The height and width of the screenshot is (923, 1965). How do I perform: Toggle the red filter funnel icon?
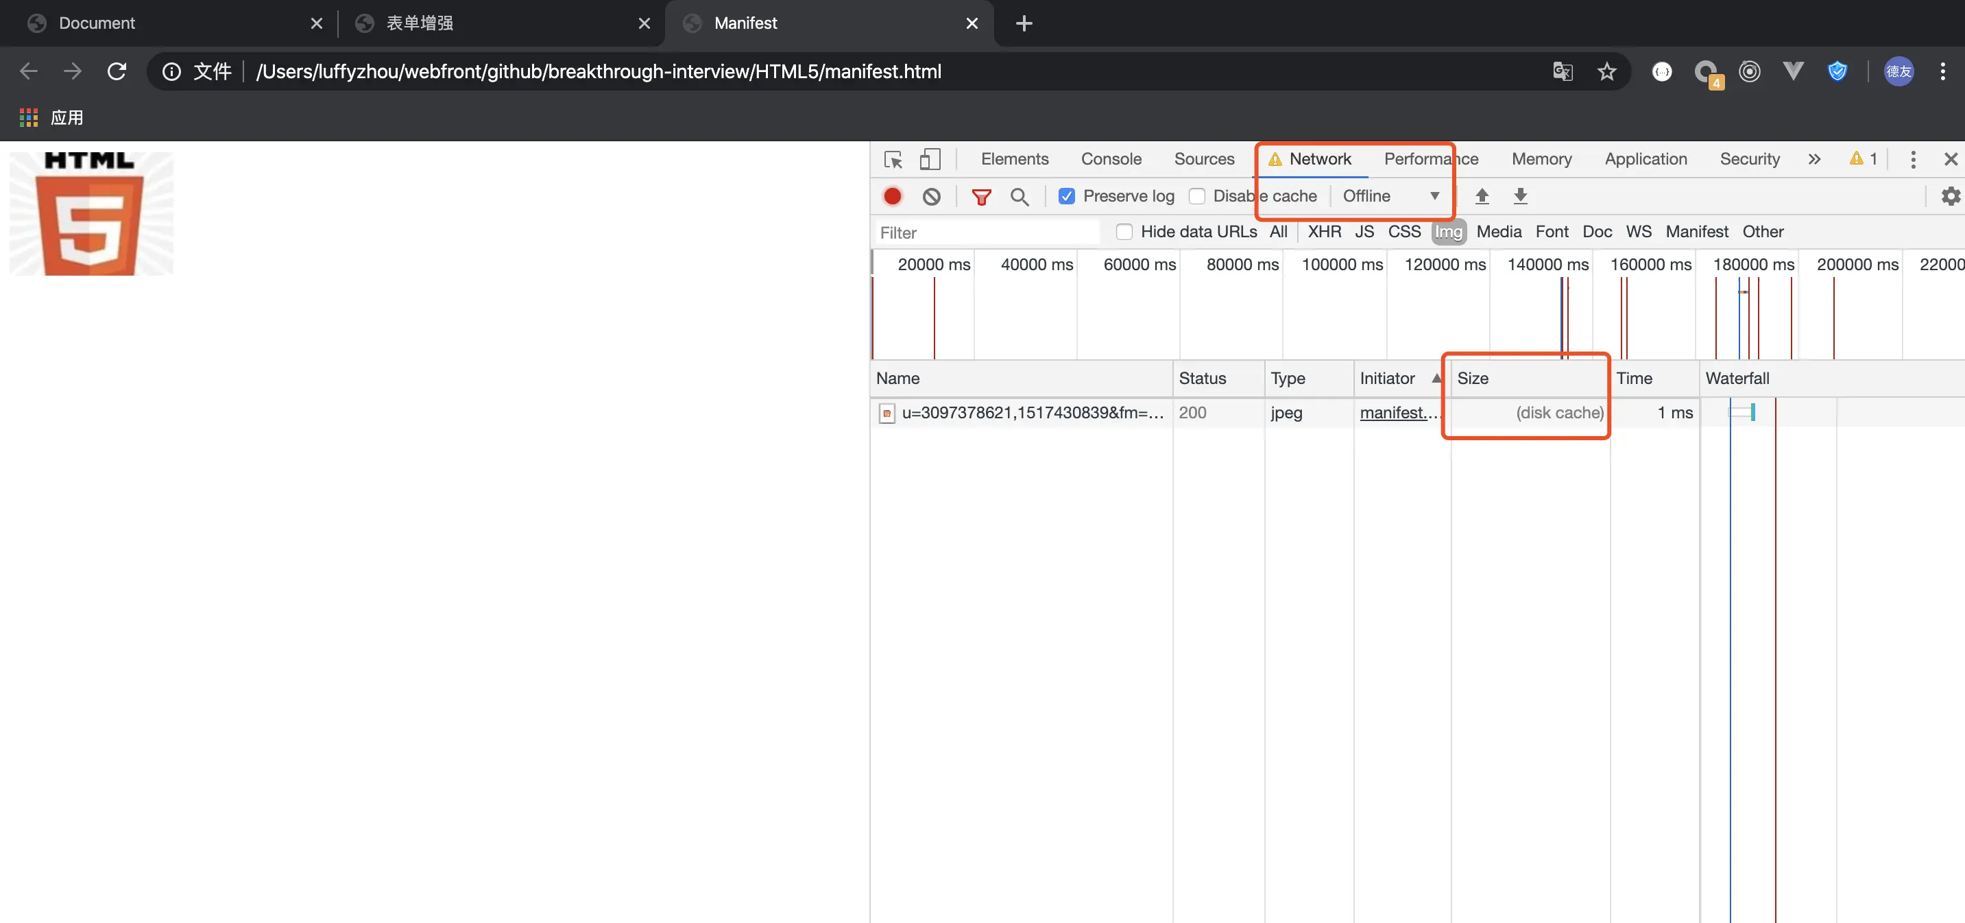coord(981,197)
